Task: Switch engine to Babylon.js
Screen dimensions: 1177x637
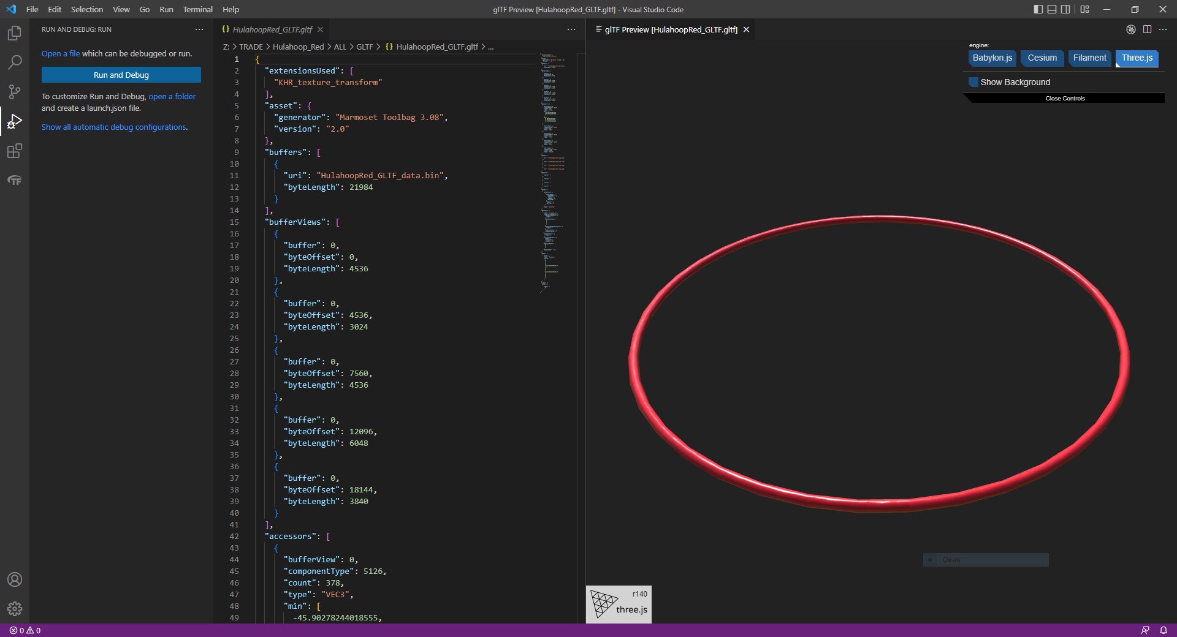Action: pos(992,58)
